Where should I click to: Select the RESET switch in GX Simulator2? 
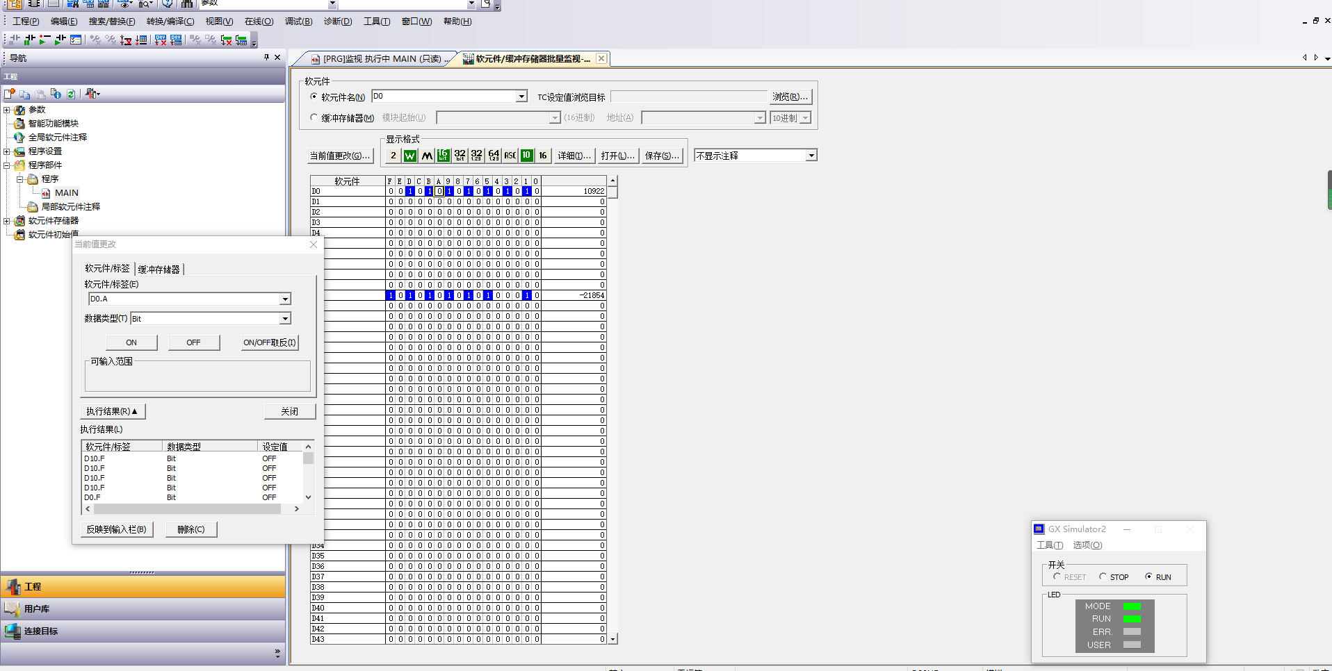click(x=1057, y=577)
